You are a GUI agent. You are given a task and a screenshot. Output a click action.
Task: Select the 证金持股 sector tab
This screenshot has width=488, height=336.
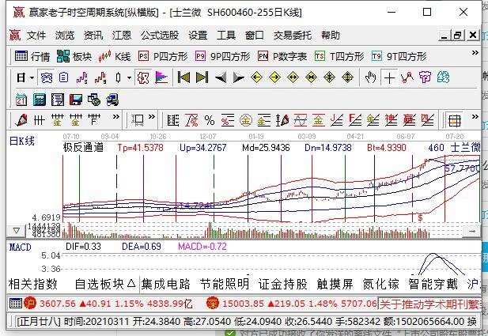pyautogui.click(x=283, y=284)
